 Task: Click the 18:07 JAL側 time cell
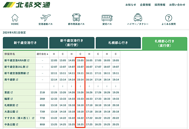(107, 67)
